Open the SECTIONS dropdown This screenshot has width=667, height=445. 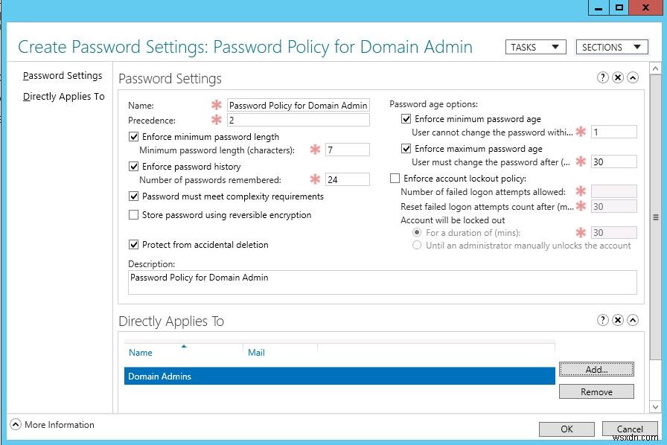click(611, 47)
